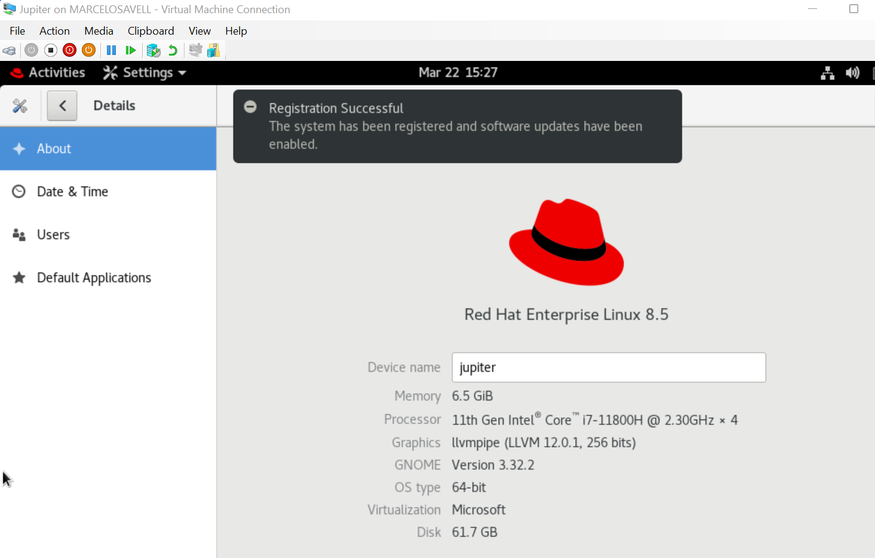Pause the virtual machine

click(x=111, y=51)
